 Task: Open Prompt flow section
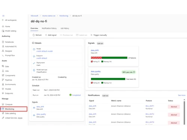[x=10, y=55]
